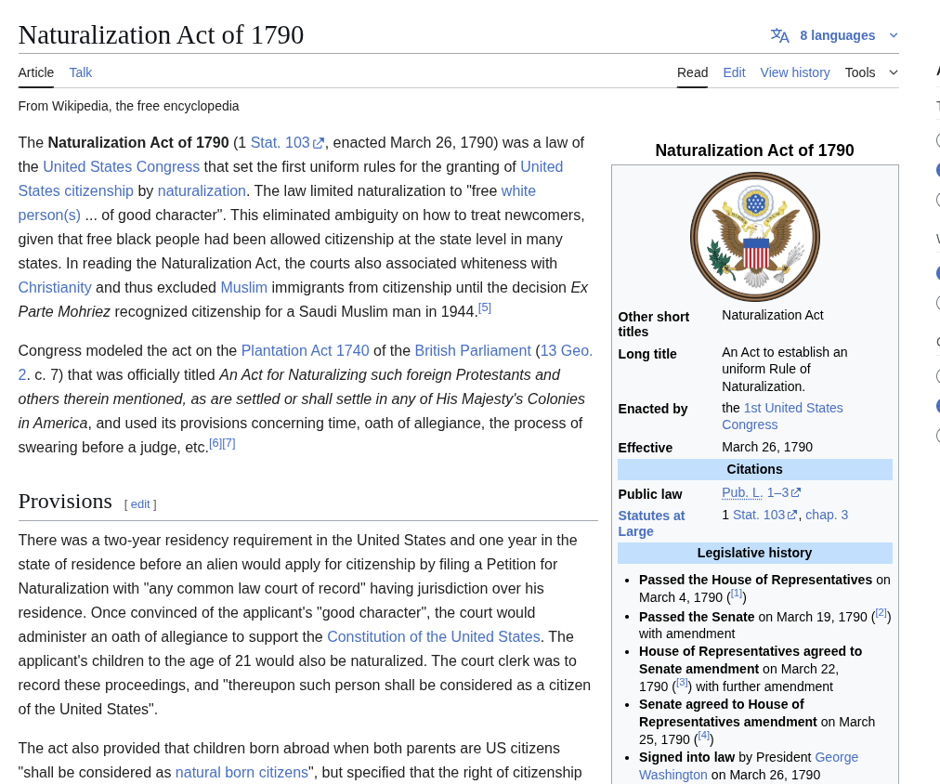The width and height of the screenshot is (940, 784).
Task: Edit the Provisions section
Action: pyautogui.click(x=140, y=504)
